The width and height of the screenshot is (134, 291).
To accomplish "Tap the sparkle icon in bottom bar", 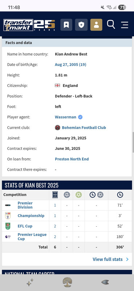I will point(30,282).
